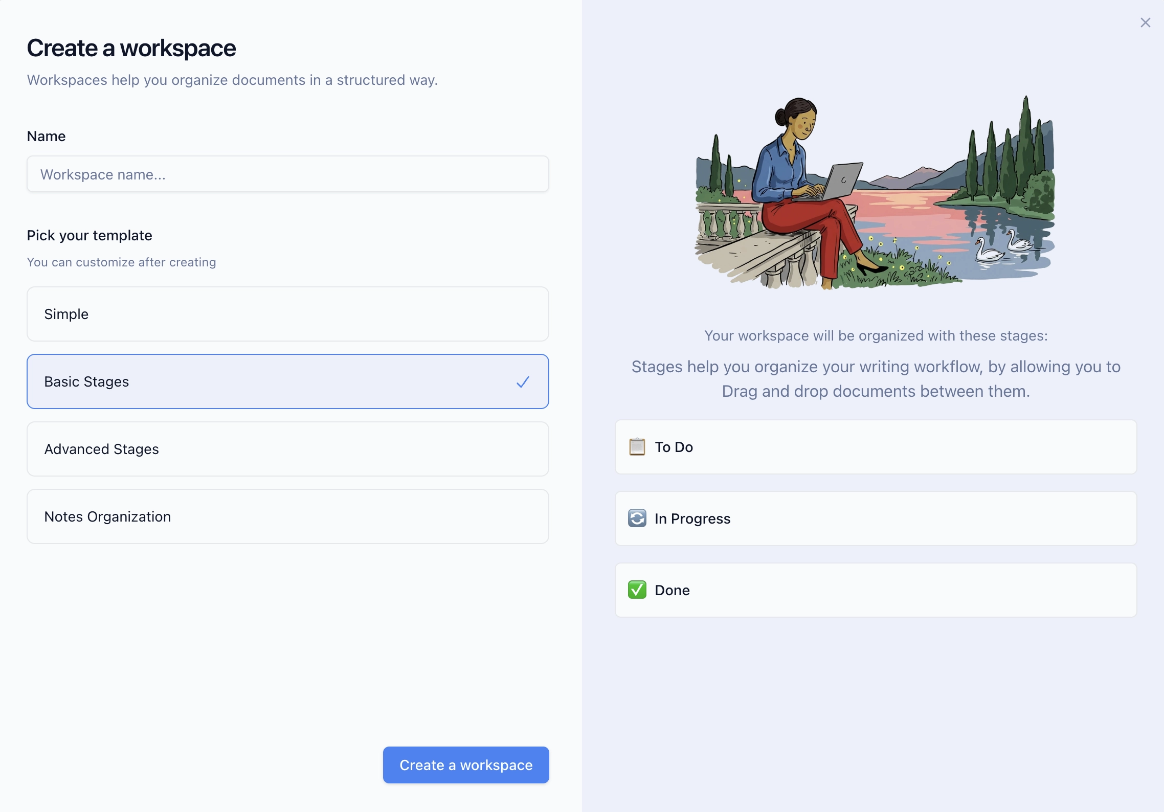Click the Name field label
The image size is (1164, 812).
46,136
